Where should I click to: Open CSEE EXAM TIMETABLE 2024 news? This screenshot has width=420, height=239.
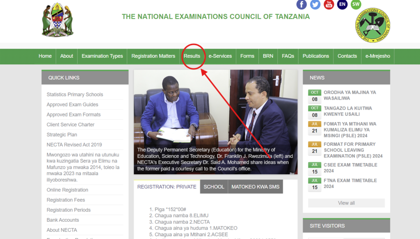[350, 168]
